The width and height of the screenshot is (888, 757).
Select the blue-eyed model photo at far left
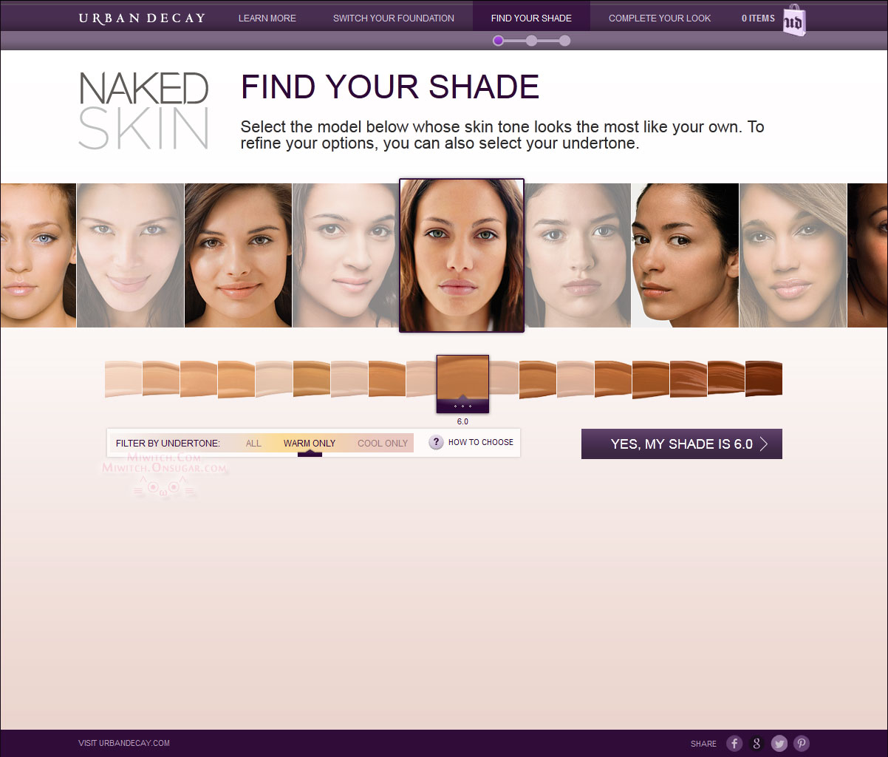tap(38, 255)
